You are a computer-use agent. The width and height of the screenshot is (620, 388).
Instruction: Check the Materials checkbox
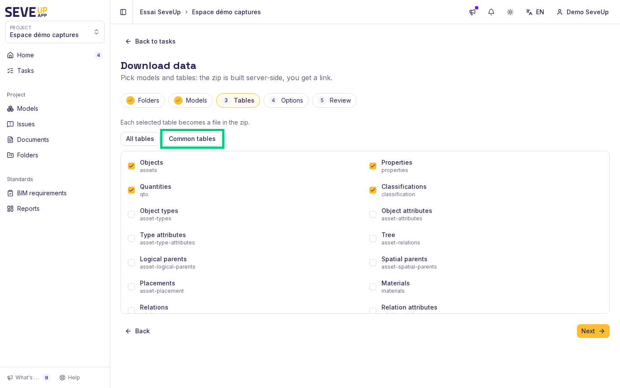click(x=373, y=287)
